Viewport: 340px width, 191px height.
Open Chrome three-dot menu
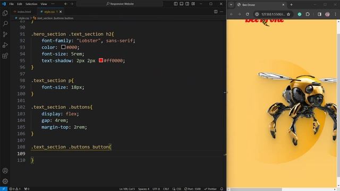pyautogui.click(x=335, y=14)
